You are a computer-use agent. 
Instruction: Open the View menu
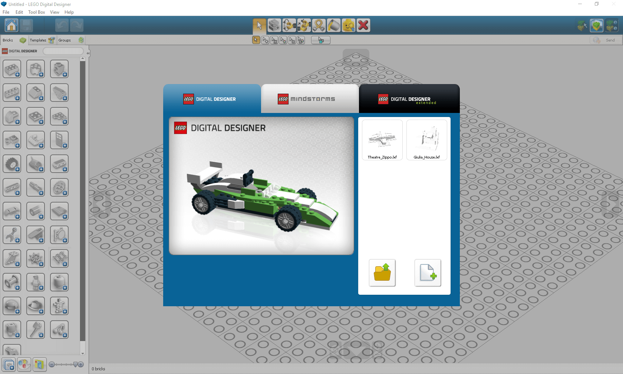[x=55, y=12]
